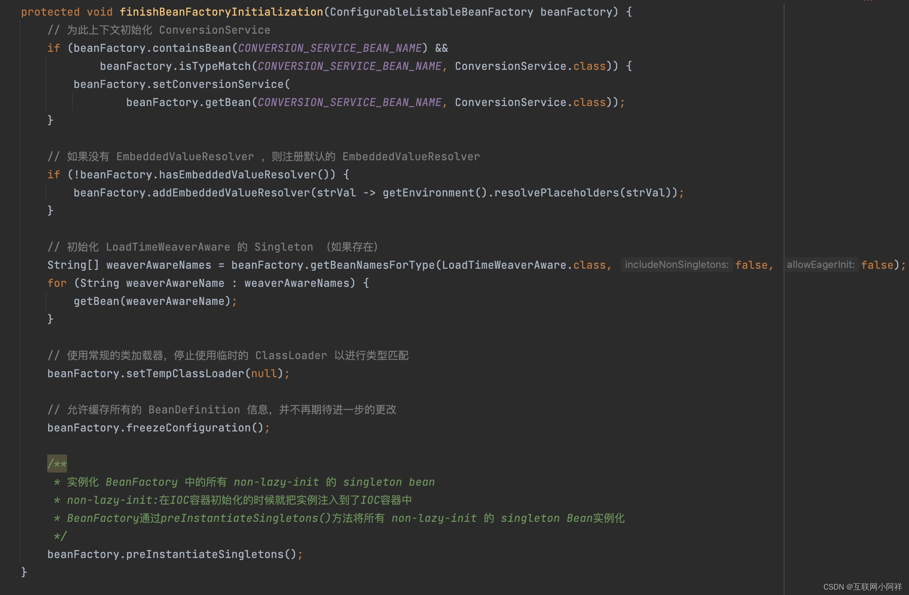909x595 pixels.
Task: Click the allowEagerInit inlay hint
Action: pos(821,265)
